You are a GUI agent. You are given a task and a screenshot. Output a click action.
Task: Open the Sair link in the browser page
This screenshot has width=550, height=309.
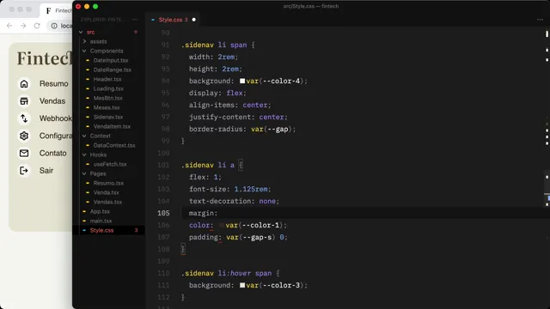click(x=46, y=171)
